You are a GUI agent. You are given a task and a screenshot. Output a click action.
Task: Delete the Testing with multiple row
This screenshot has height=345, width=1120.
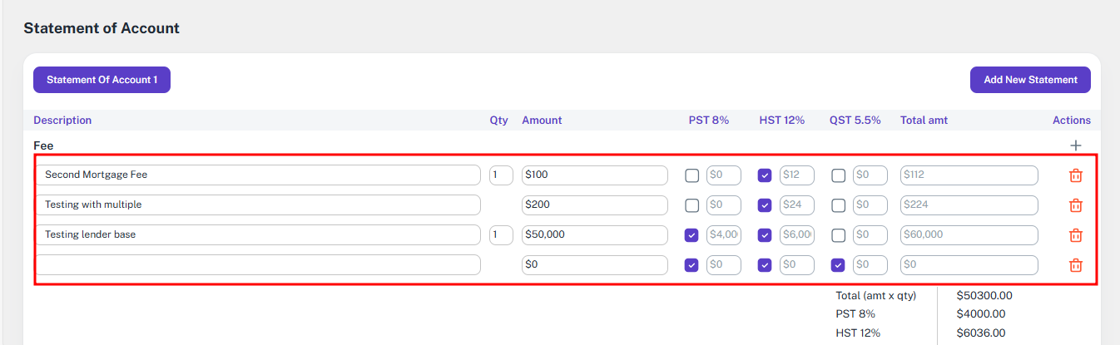[x=1075, y=205]
